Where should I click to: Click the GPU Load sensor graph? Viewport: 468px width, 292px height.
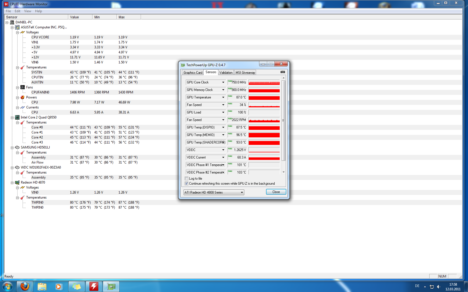click(264, 112)
